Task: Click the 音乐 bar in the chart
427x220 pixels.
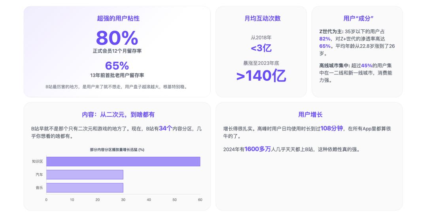Action: click(x=85, y=188)
